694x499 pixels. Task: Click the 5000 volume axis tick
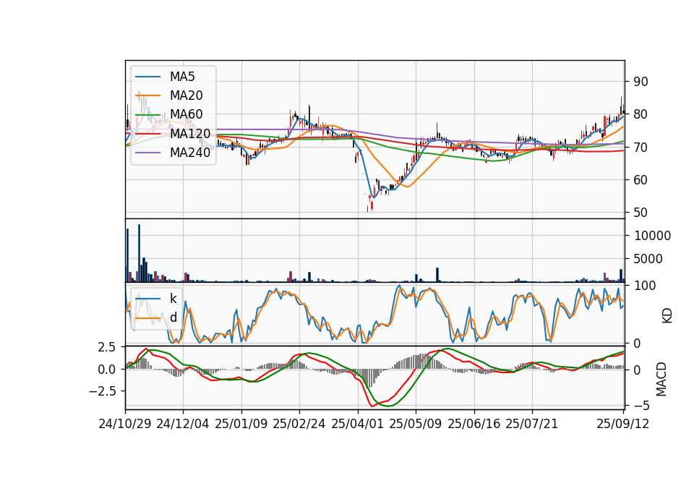[x=648, y=259]
